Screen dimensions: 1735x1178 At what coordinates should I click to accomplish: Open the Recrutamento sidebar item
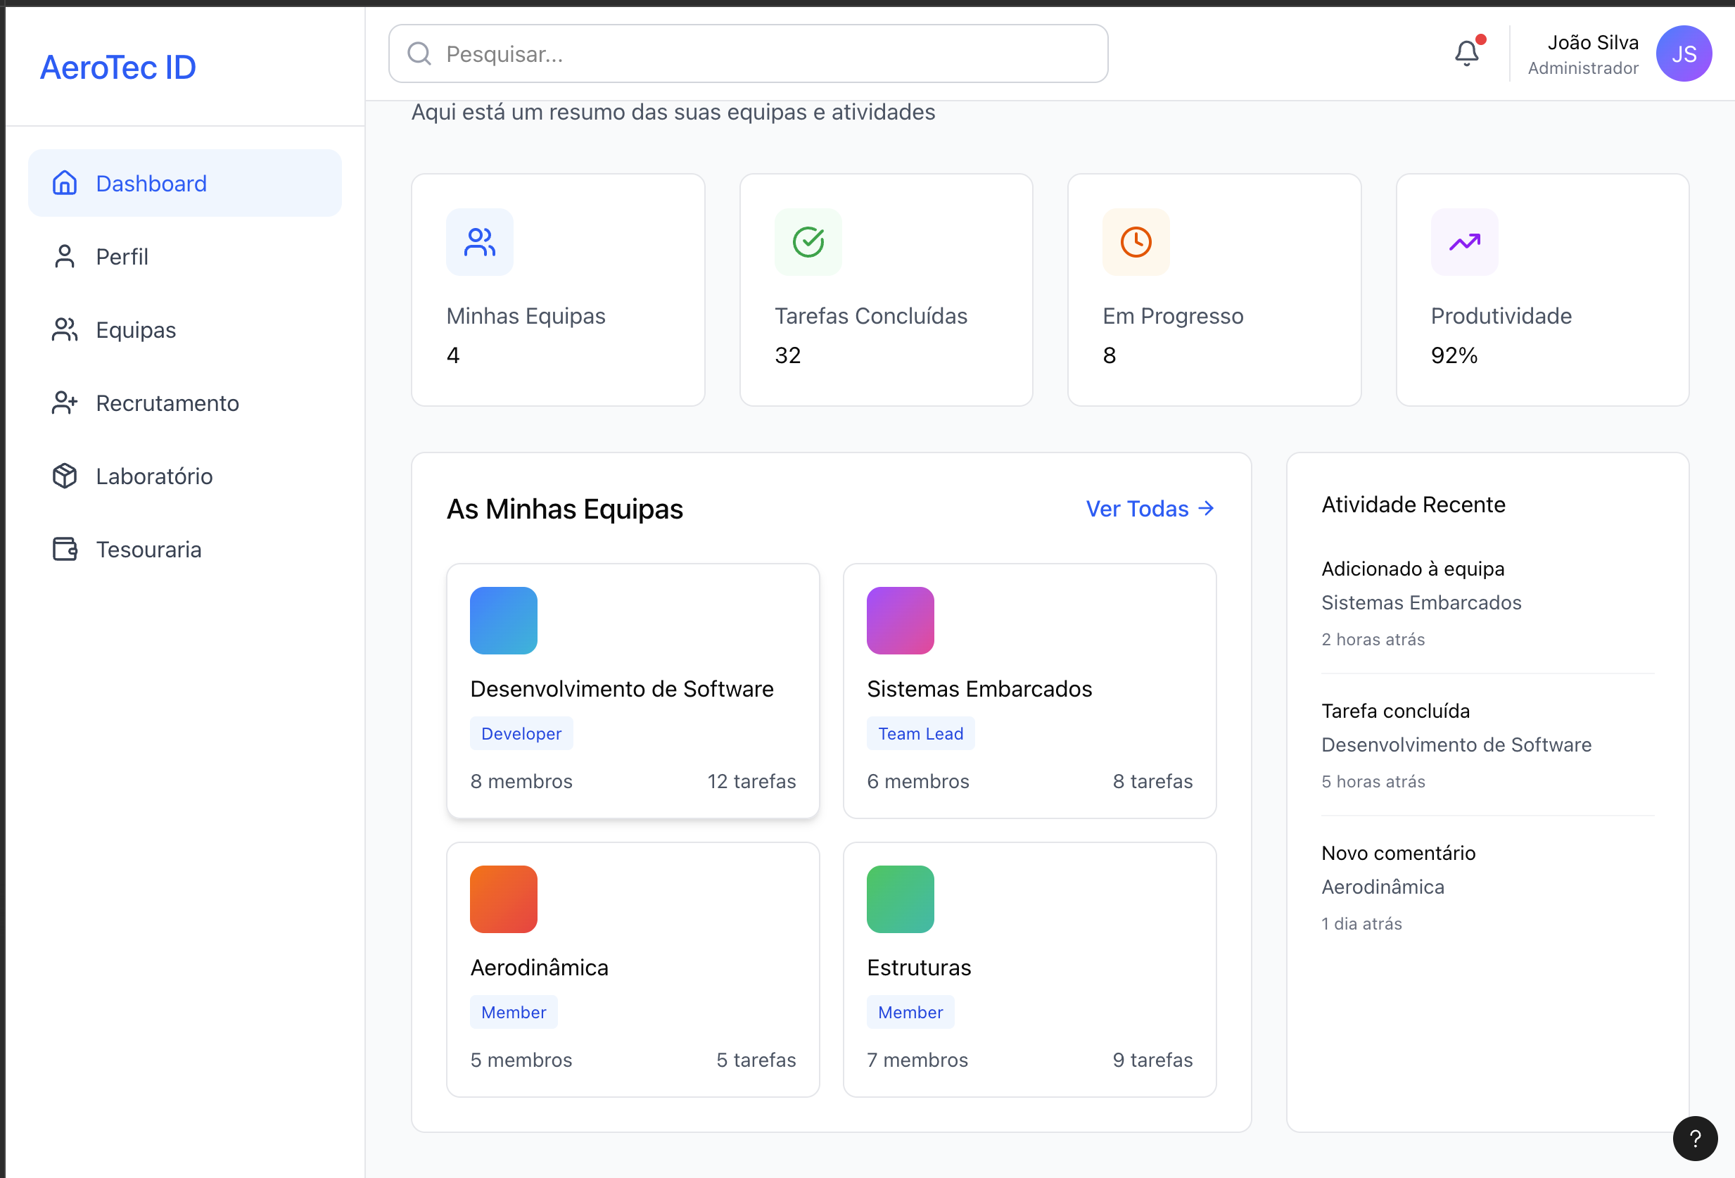coord(167,403)
